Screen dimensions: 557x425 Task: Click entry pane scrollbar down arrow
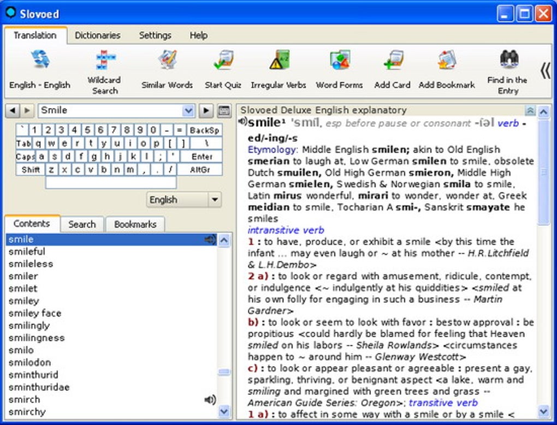coord(544,411)
